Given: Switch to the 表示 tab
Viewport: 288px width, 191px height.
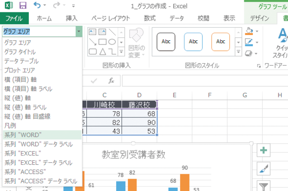Looking at the screenshot, I should 229,18.
